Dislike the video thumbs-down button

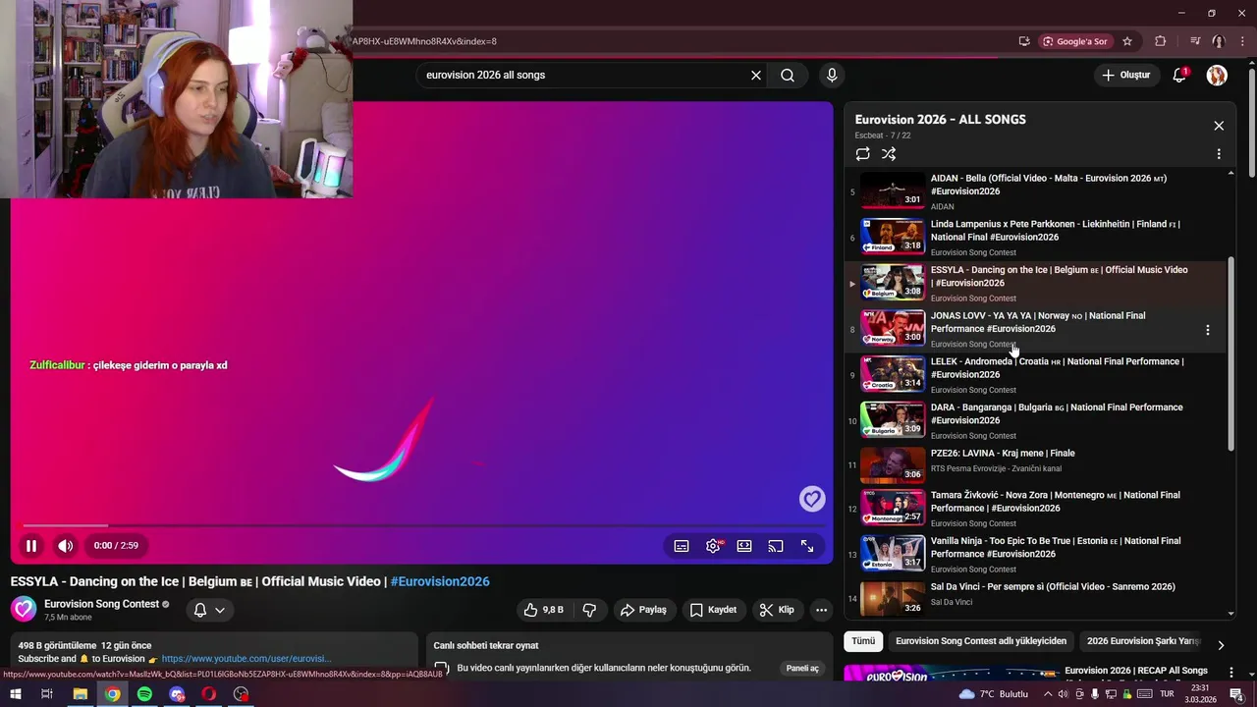589,610
